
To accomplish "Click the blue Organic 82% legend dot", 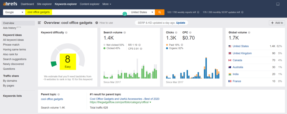I will click(x=167, y=48).
